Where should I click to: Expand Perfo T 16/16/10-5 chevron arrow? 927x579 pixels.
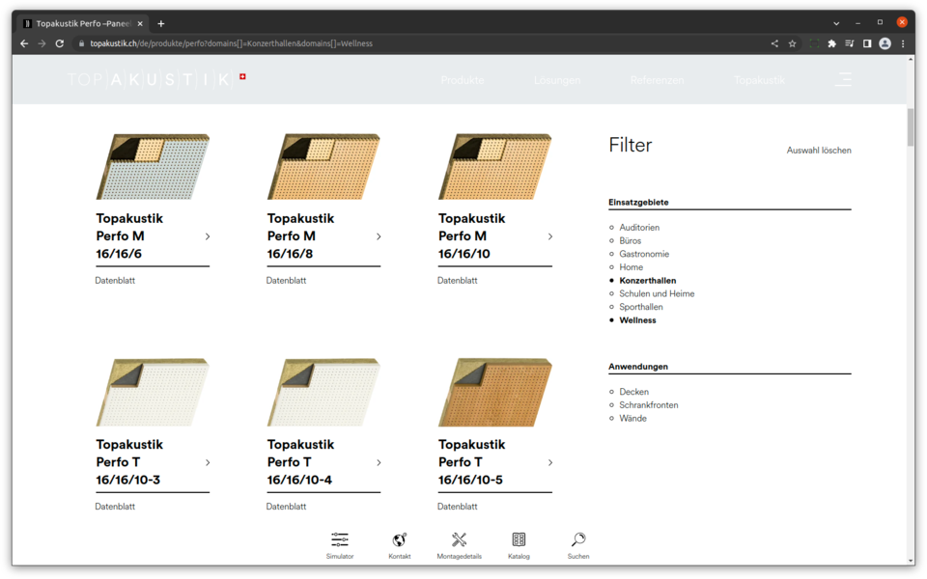(550, 462)
